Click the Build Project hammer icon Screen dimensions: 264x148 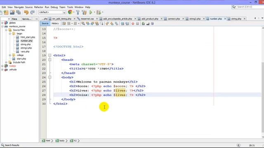click(x=78, y=12)
